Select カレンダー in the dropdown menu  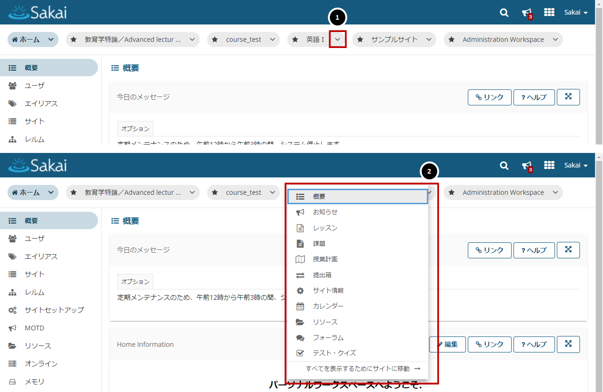click(x=358, y=306)
